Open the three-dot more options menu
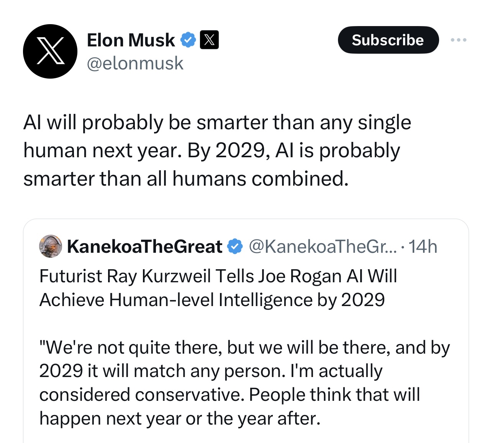Viewport: 492px width, 443px height. point(459,40)
